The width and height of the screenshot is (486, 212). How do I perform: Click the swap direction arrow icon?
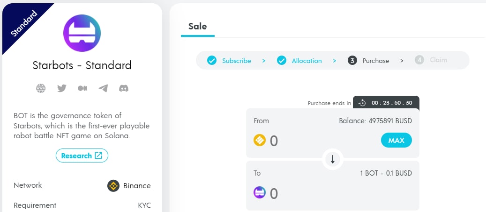pos(333,159)
